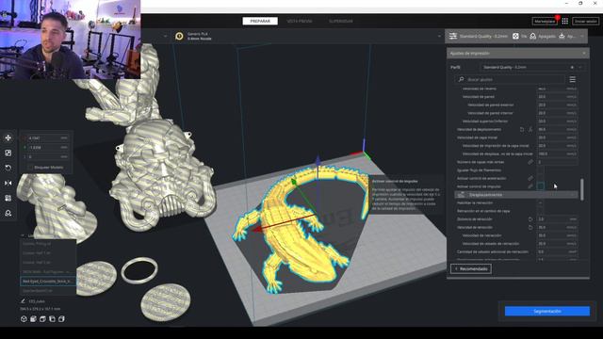
Task: Switch to right side view cube icon
Action: [x=61, y=319]
